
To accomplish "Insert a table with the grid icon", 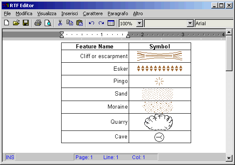I will coord(111,23).
